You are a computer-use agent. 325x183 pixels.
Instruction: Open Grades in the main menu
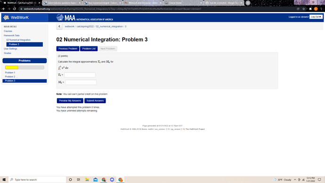[8, 53]
